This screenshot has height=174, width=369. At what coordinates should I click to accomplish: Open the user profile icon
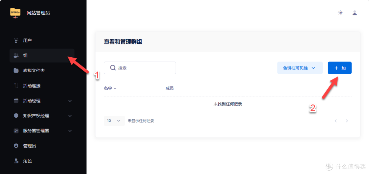(x=355, y=13)
